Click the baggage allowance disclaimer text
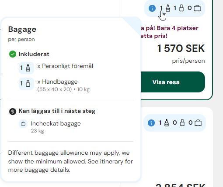 (70, 161)
